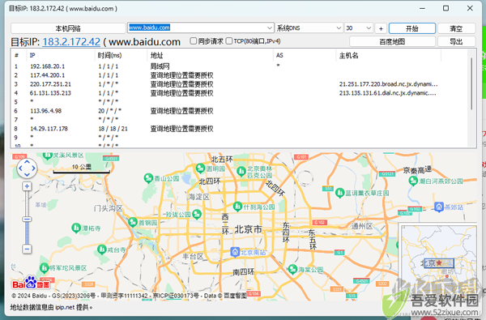Click the 主机名 column header
This screenshot has width=486, height=320.
(x=389, y=55)
